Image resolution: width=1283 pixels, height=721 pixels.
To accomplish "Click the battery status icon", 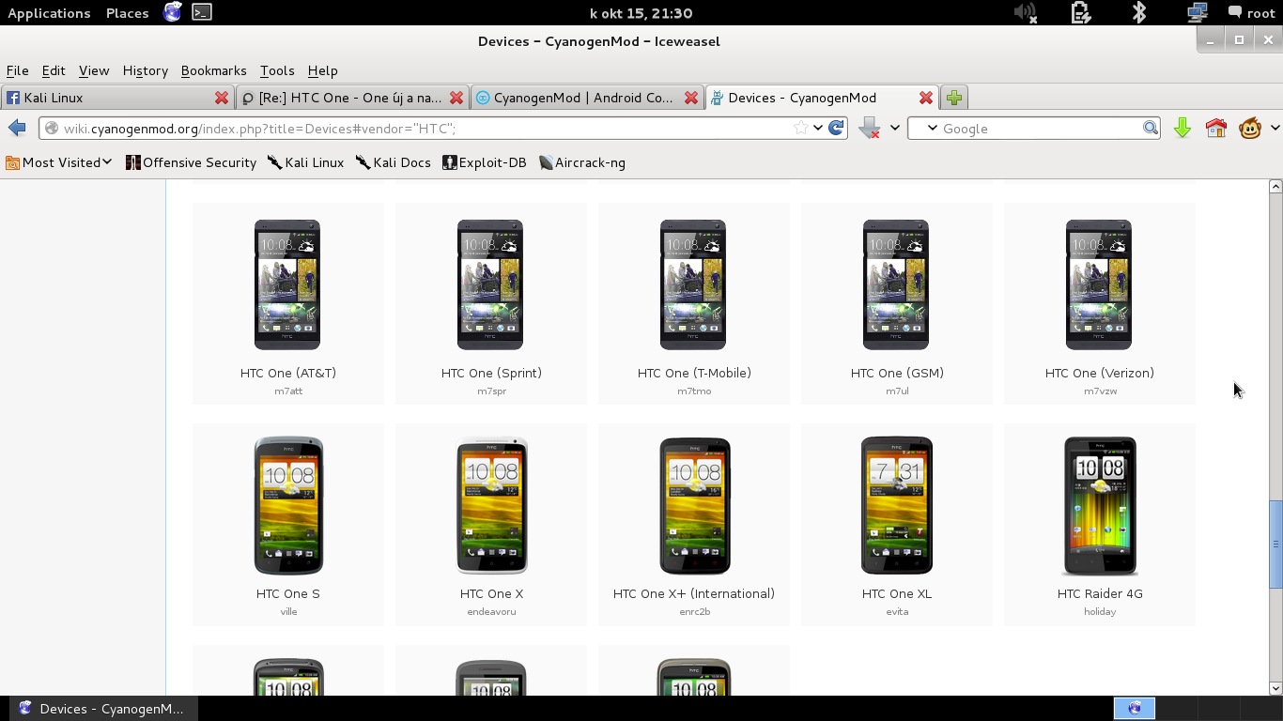I will pos(1081,12).
